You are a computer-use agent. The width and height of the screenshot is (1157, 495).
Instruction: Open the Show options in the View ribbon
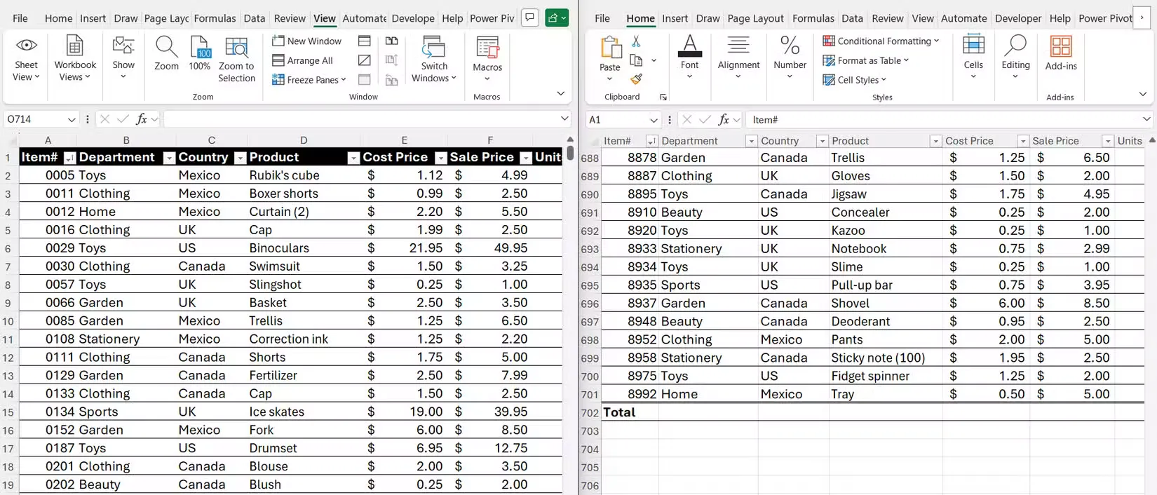point(123,59)
